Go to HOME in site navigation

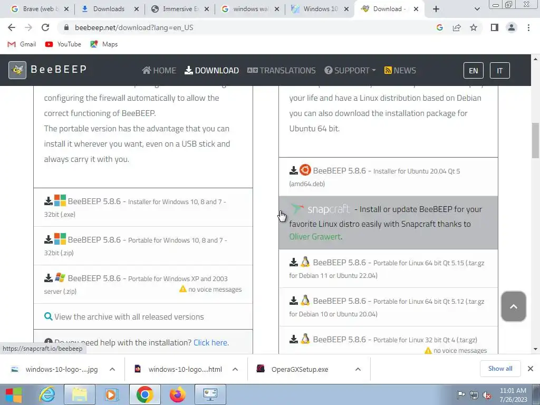159,70
